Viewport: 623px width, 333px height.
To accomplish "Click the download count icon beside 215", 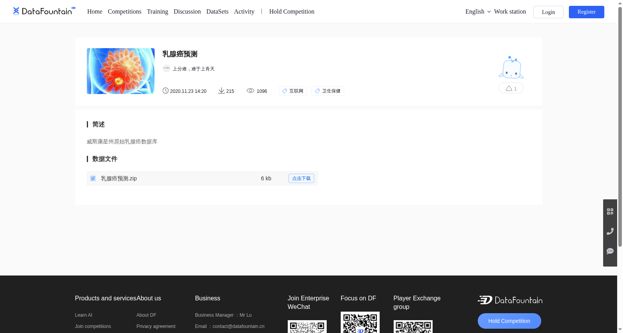I will tap(221, 91).
